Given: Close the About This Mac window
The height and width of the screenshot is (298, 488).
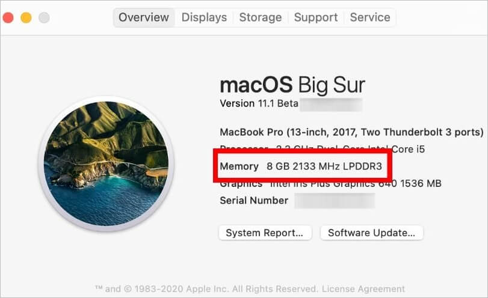Looking at the screenshot, I should [8, 17].
